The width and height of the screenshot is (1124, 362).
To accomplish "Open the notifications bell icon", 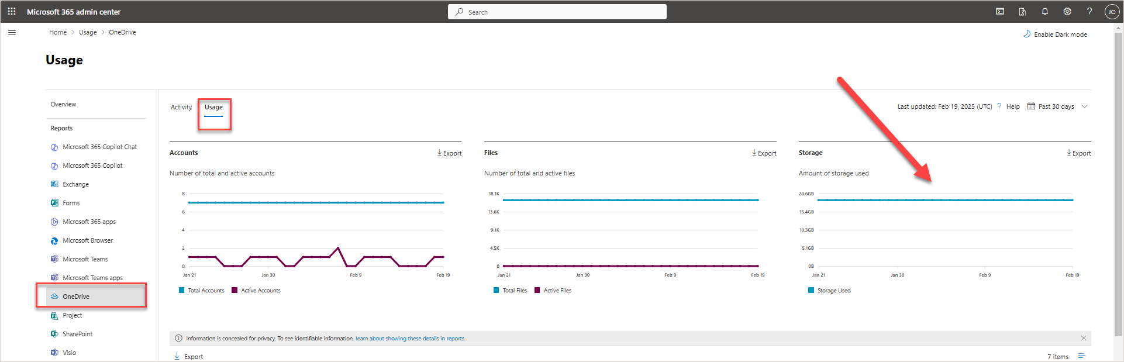I will tap(1044, 12).
